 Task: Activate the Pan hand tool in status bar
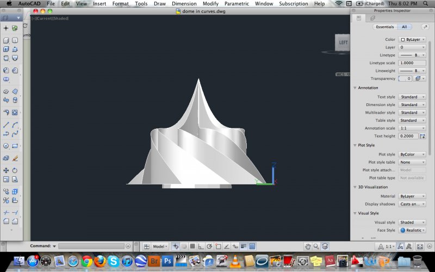pyautogui.click(x=307, y=246)
